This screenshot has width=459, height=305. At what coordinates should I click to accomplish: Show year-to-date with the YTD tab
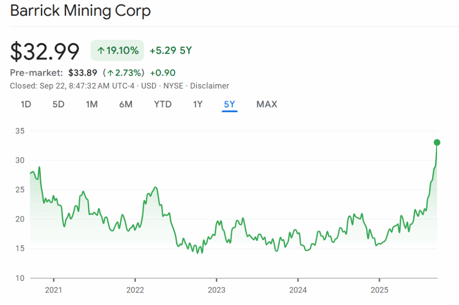(163, 104)
